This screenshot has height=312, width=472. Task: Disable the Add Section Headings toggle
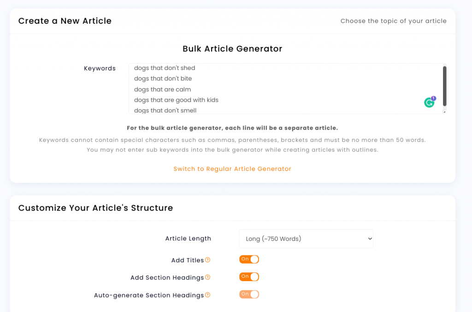pyautogui.click(x=249, y=277)
